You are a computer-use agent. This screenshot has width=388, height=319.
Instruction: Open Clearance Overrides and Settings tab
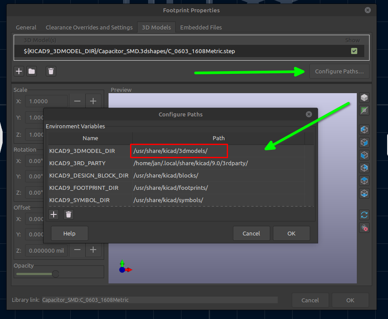(x=89, y=28)
